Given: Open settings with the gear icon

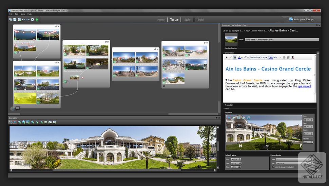Looking at the screenshot, I should tap(32, 20).
